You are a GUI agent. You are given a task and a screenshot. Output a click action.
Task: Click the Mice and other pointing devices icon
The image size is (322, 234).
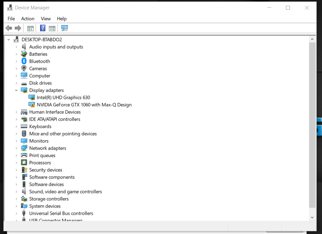point(24,134)
